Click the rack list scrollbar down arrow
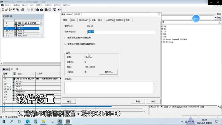222x125 pixels. pyautogui.click(x=41, y=35)
